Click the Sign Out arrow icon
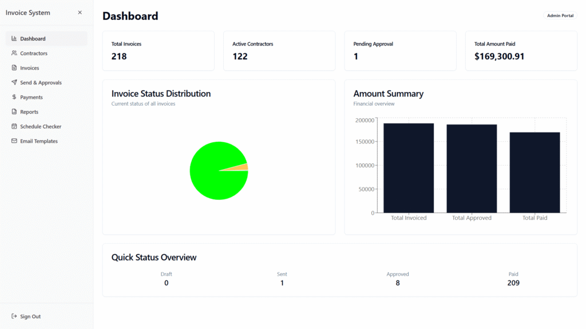This screenshot has width=586, height=329. point(14,316)
